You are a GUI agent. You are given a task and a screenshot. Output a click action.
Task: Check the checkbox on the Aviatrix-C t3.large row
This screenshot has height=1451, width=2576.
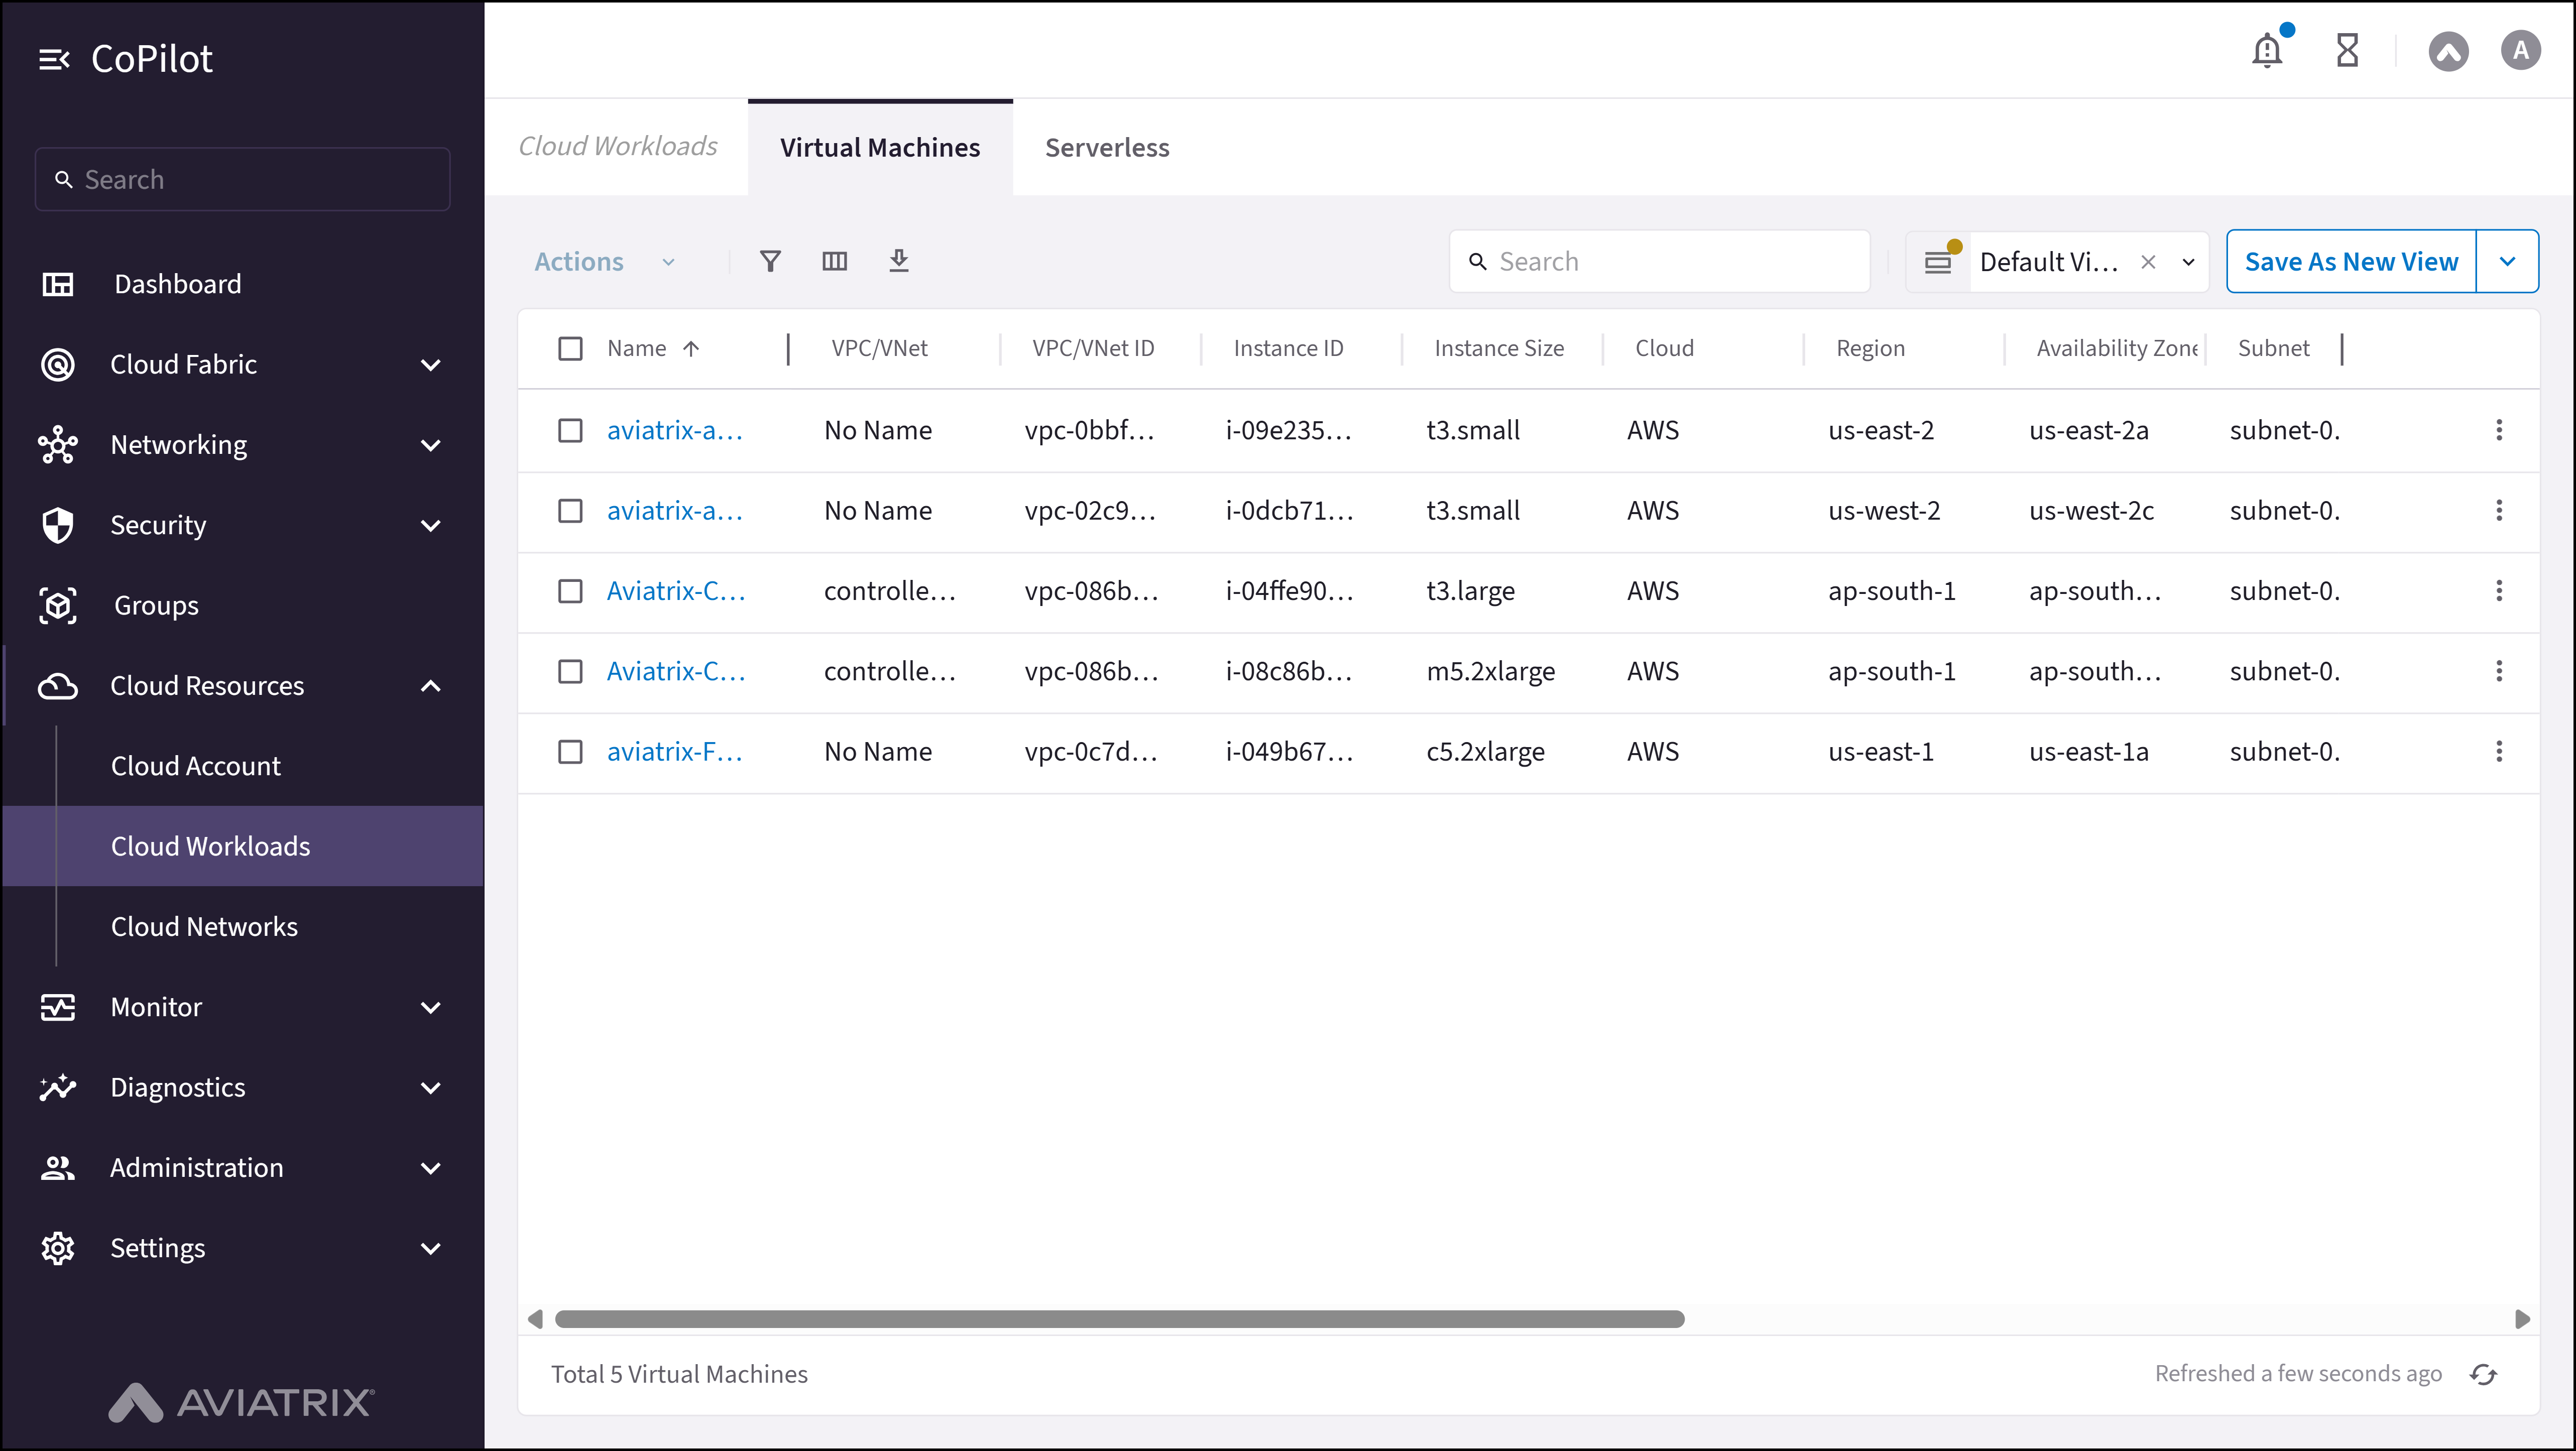[571, 591]
